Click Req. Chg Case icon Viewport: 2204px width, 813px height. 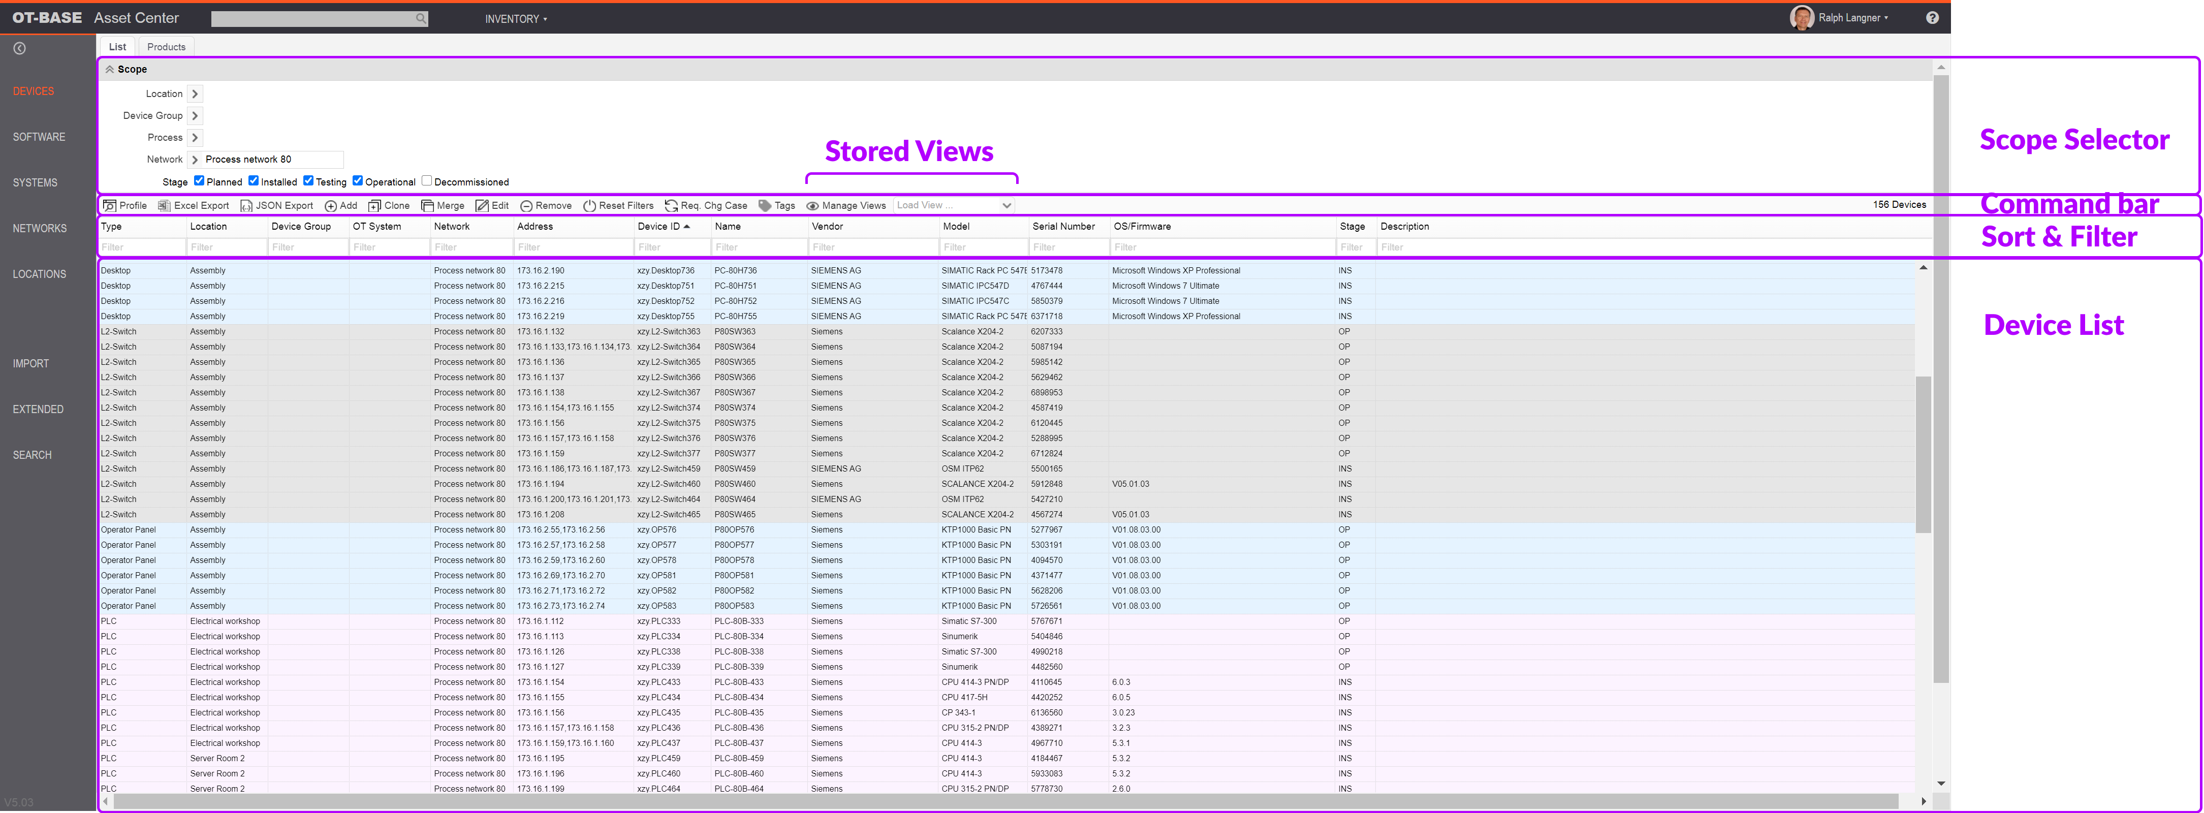click(x=672, y=205)
